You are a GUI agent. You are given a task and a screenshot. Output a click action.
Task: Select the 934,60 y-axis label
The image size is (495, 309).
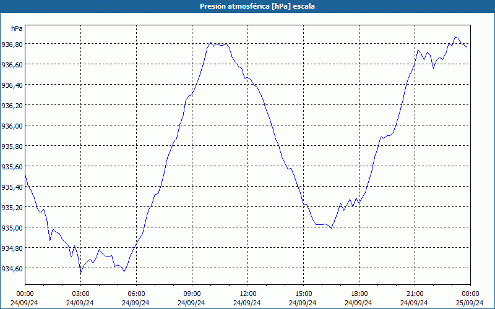[x=12, y=269]
